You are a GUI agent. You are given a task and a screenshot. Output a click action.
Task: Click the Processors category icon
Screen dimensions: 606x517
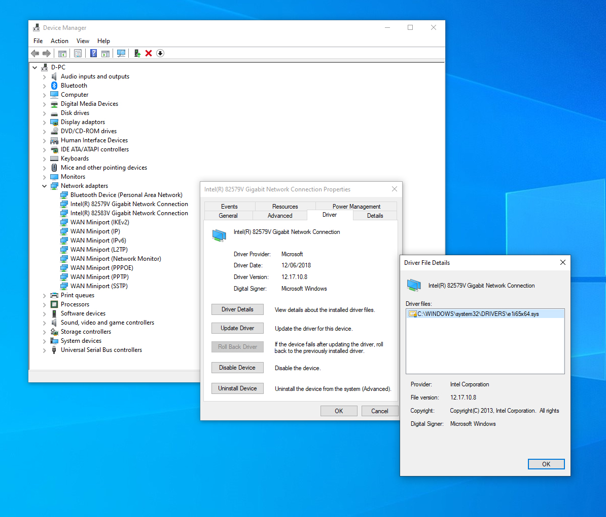[x=54, y=304]
